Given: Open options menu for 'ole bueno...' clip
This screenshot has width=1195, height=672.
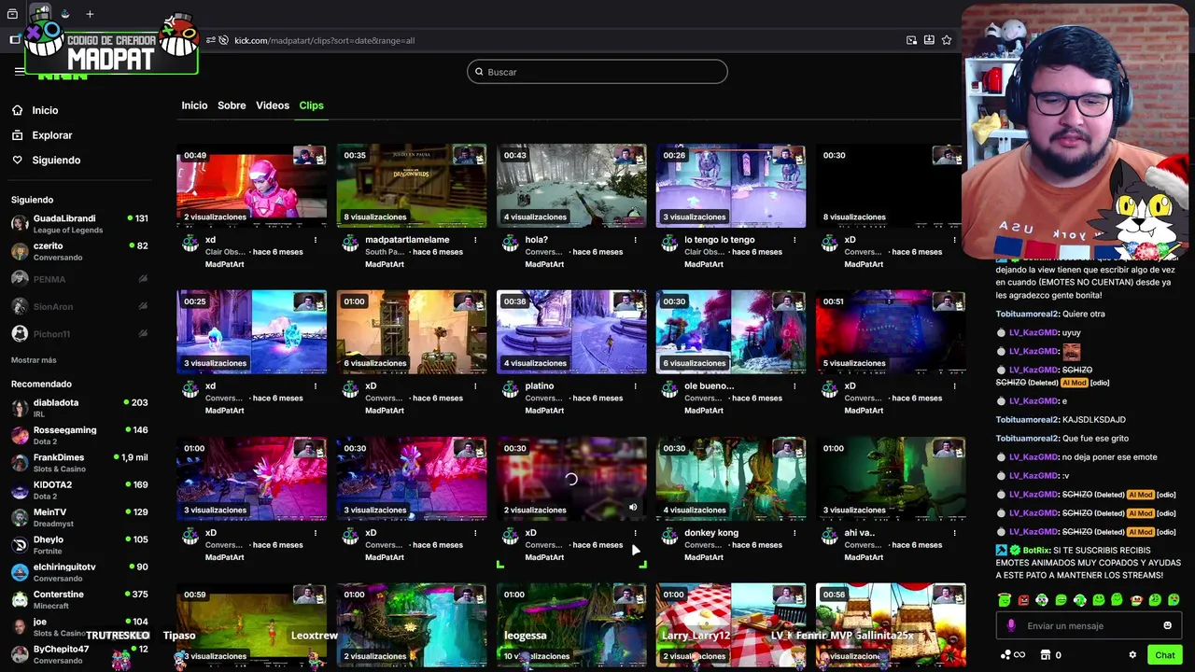Looking at the screenshot, I should point(794,386).
